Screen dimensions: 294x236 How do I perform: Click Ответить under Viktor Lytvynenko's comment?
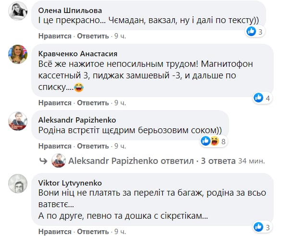93,231
